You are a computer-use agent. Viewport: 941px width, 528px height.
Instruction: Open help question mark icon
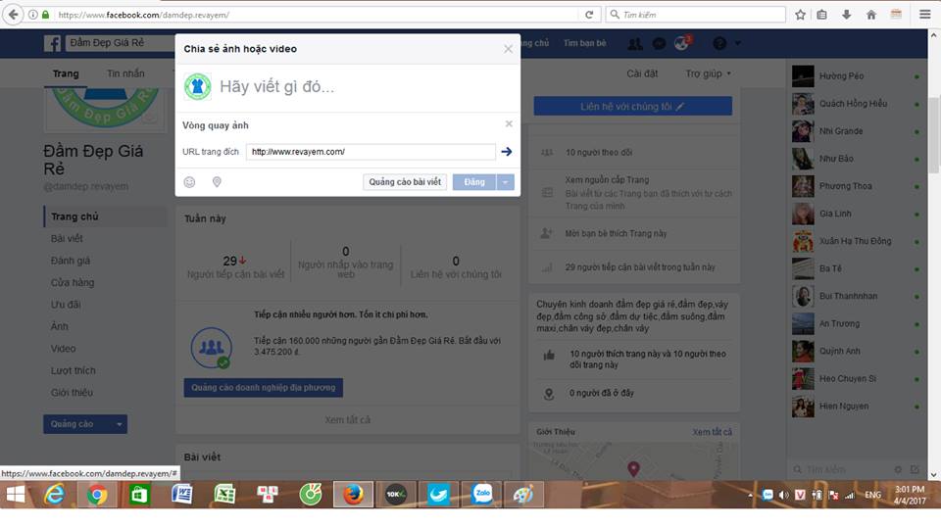tap(718, 43)
